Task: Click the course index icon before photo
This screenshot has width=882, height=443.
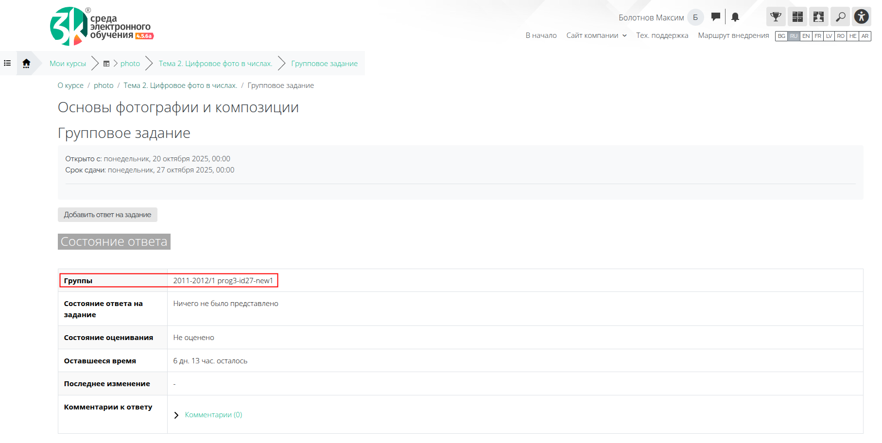Action: click(x=106, y=64)
